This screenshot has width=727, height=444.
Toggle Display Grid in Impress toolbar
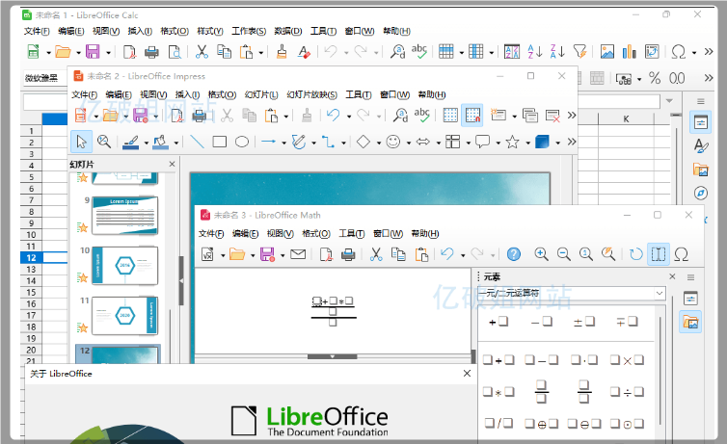pyautogui.click(x=450, y=115)
